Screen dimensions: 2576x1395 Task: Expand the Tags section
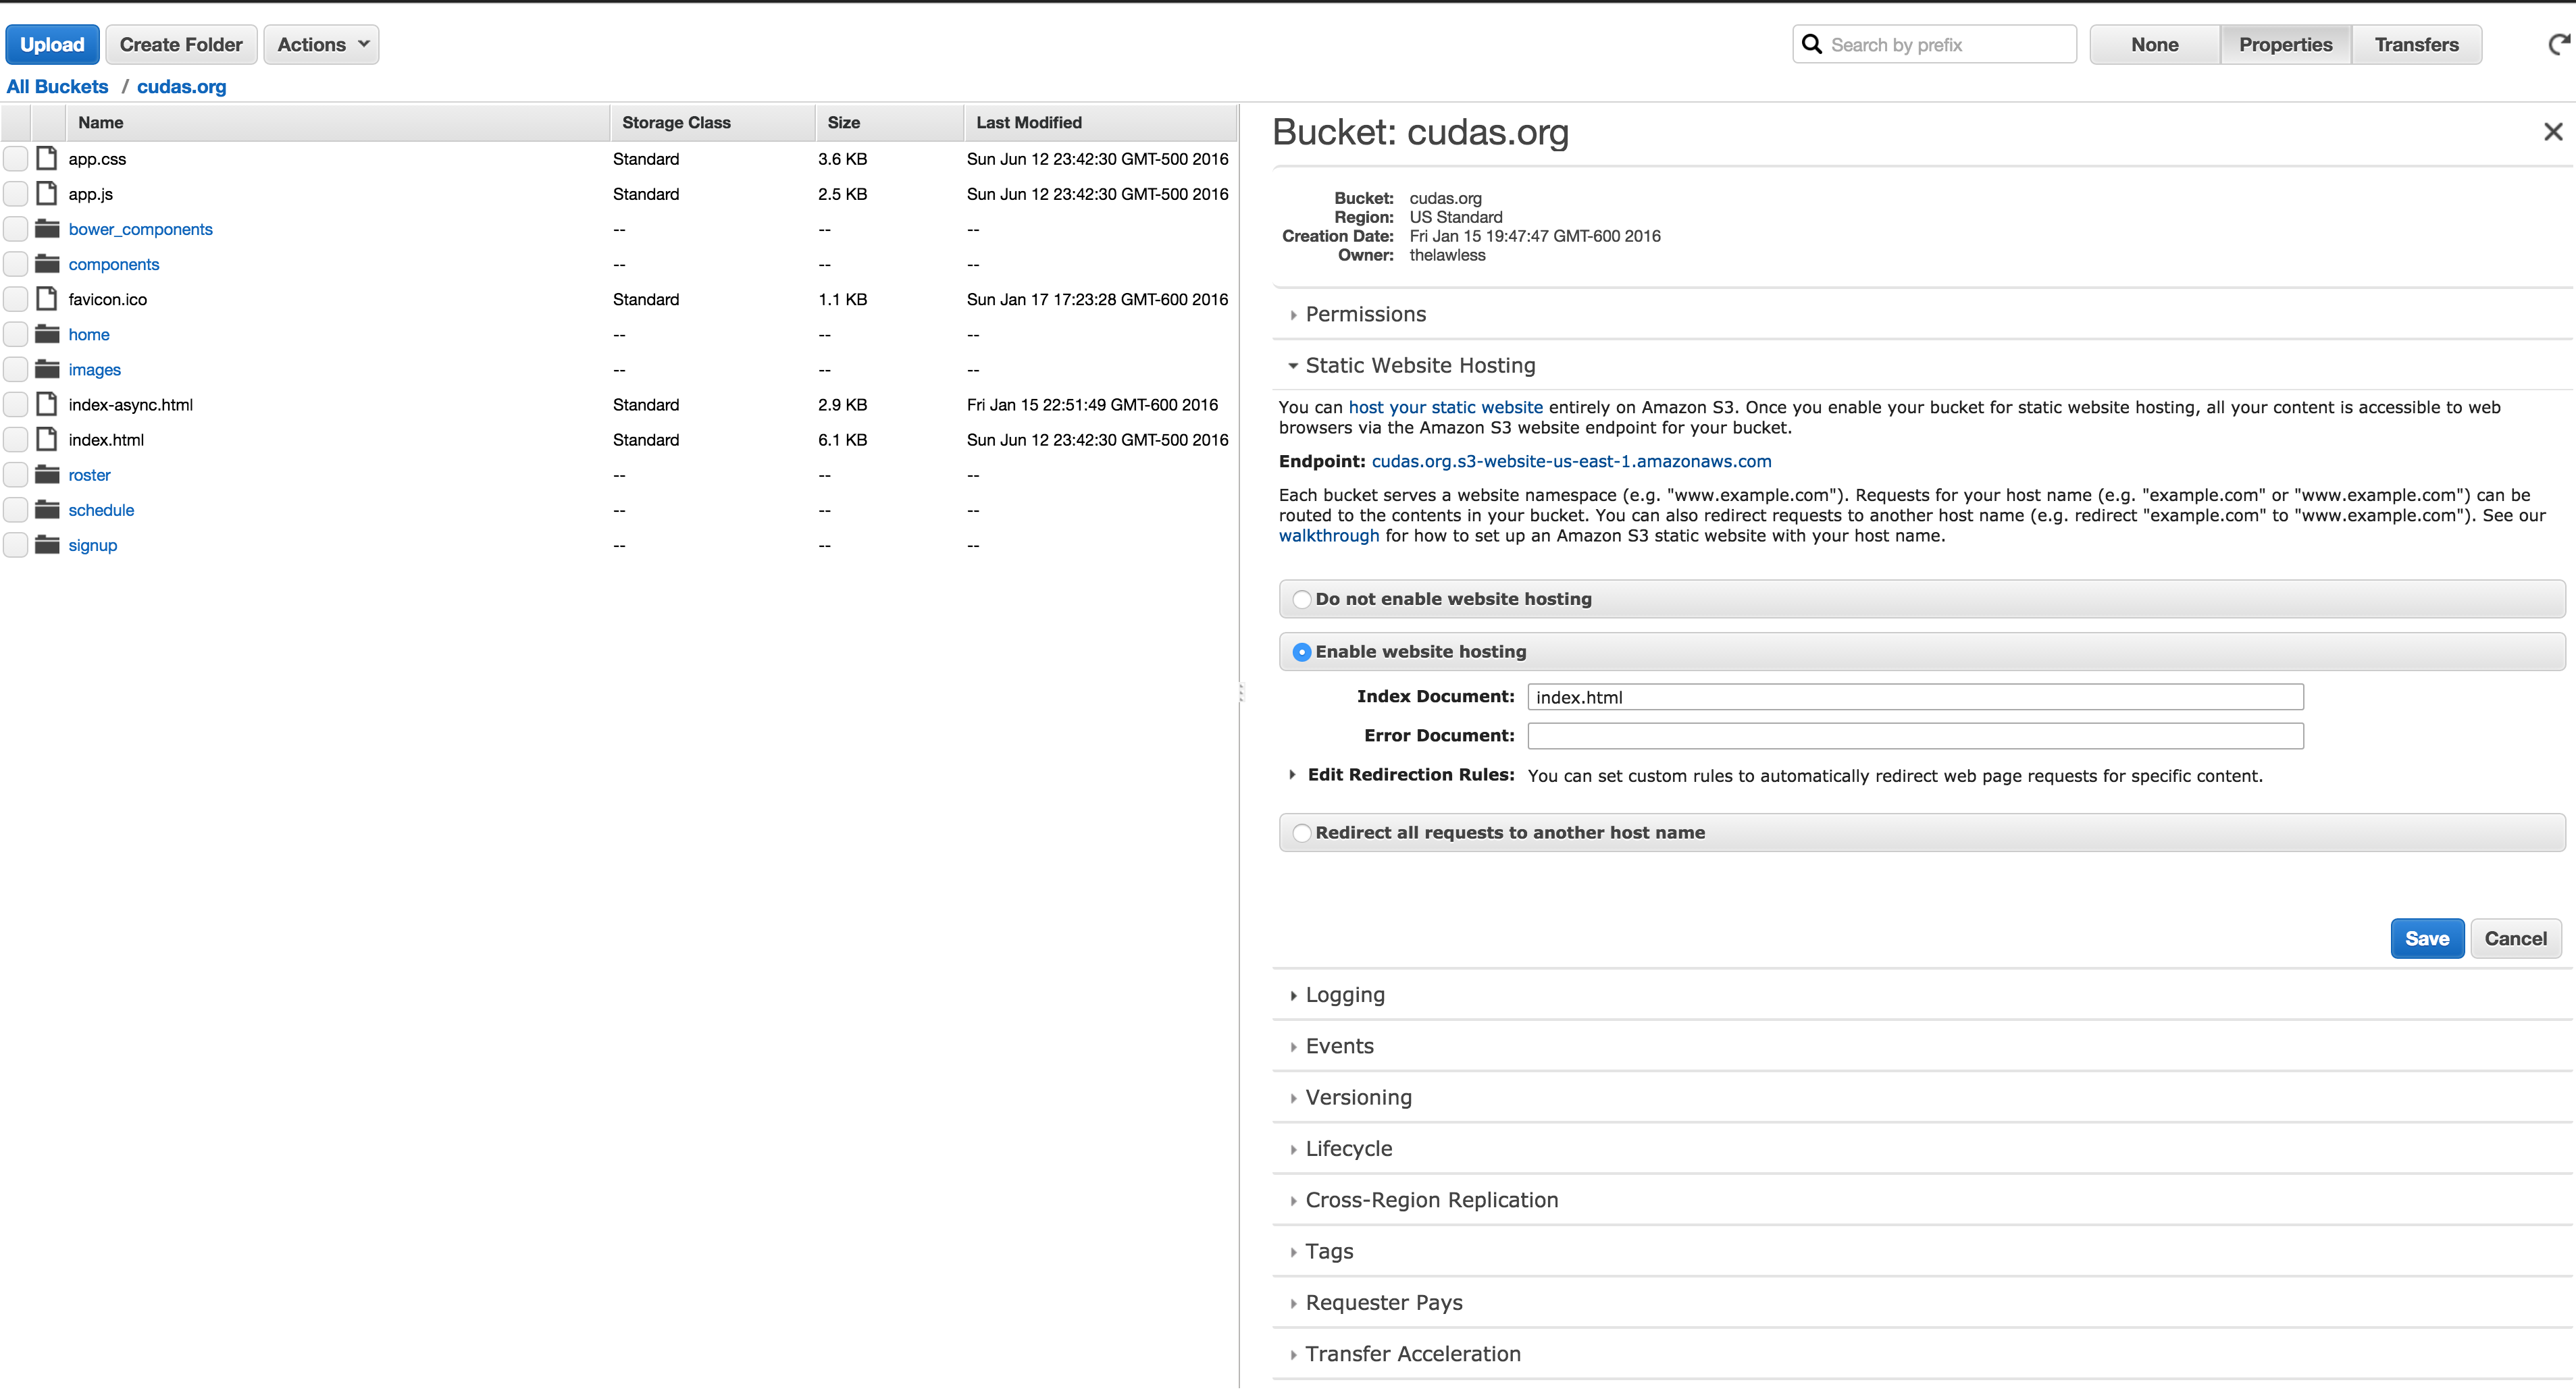tap(1328, 1251)
